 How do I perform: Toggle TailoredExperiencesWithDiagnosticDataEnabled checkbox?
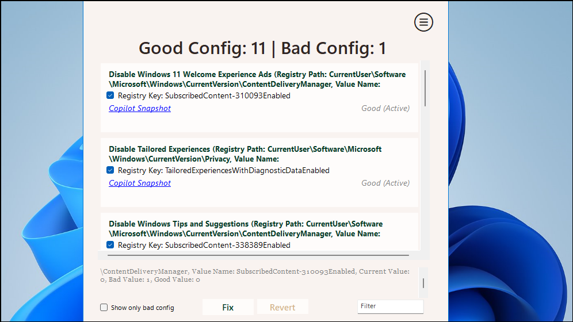[x=110, y=170]
